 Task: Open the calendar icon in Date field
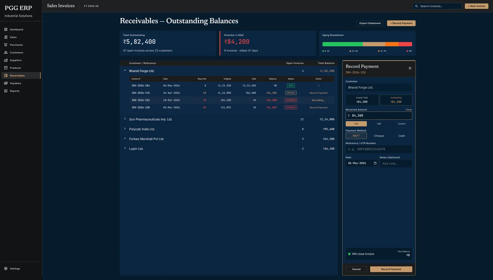375,163
